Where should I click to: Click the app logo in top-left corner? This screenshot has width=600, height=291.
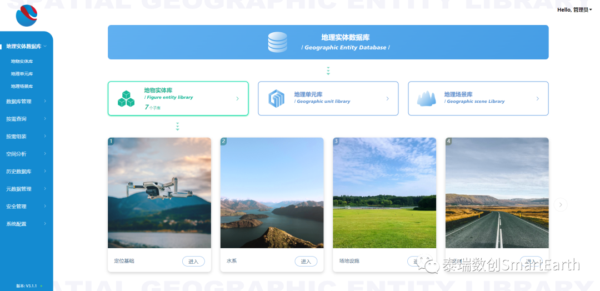pyautogui.click(x=27, y=16)
